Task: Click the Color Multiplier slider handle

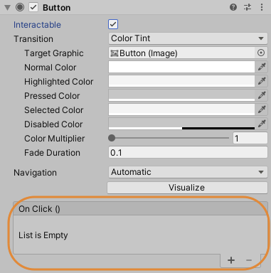Action: point(112,138)
